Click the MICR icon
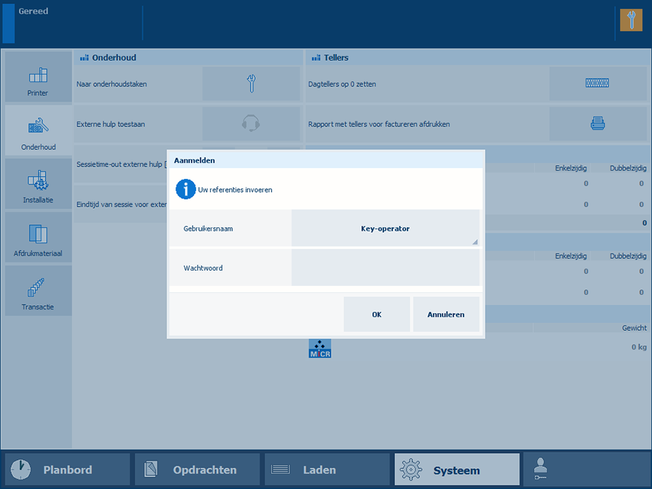This screenshot has height=489, width=652. click(x=320, y=348)
